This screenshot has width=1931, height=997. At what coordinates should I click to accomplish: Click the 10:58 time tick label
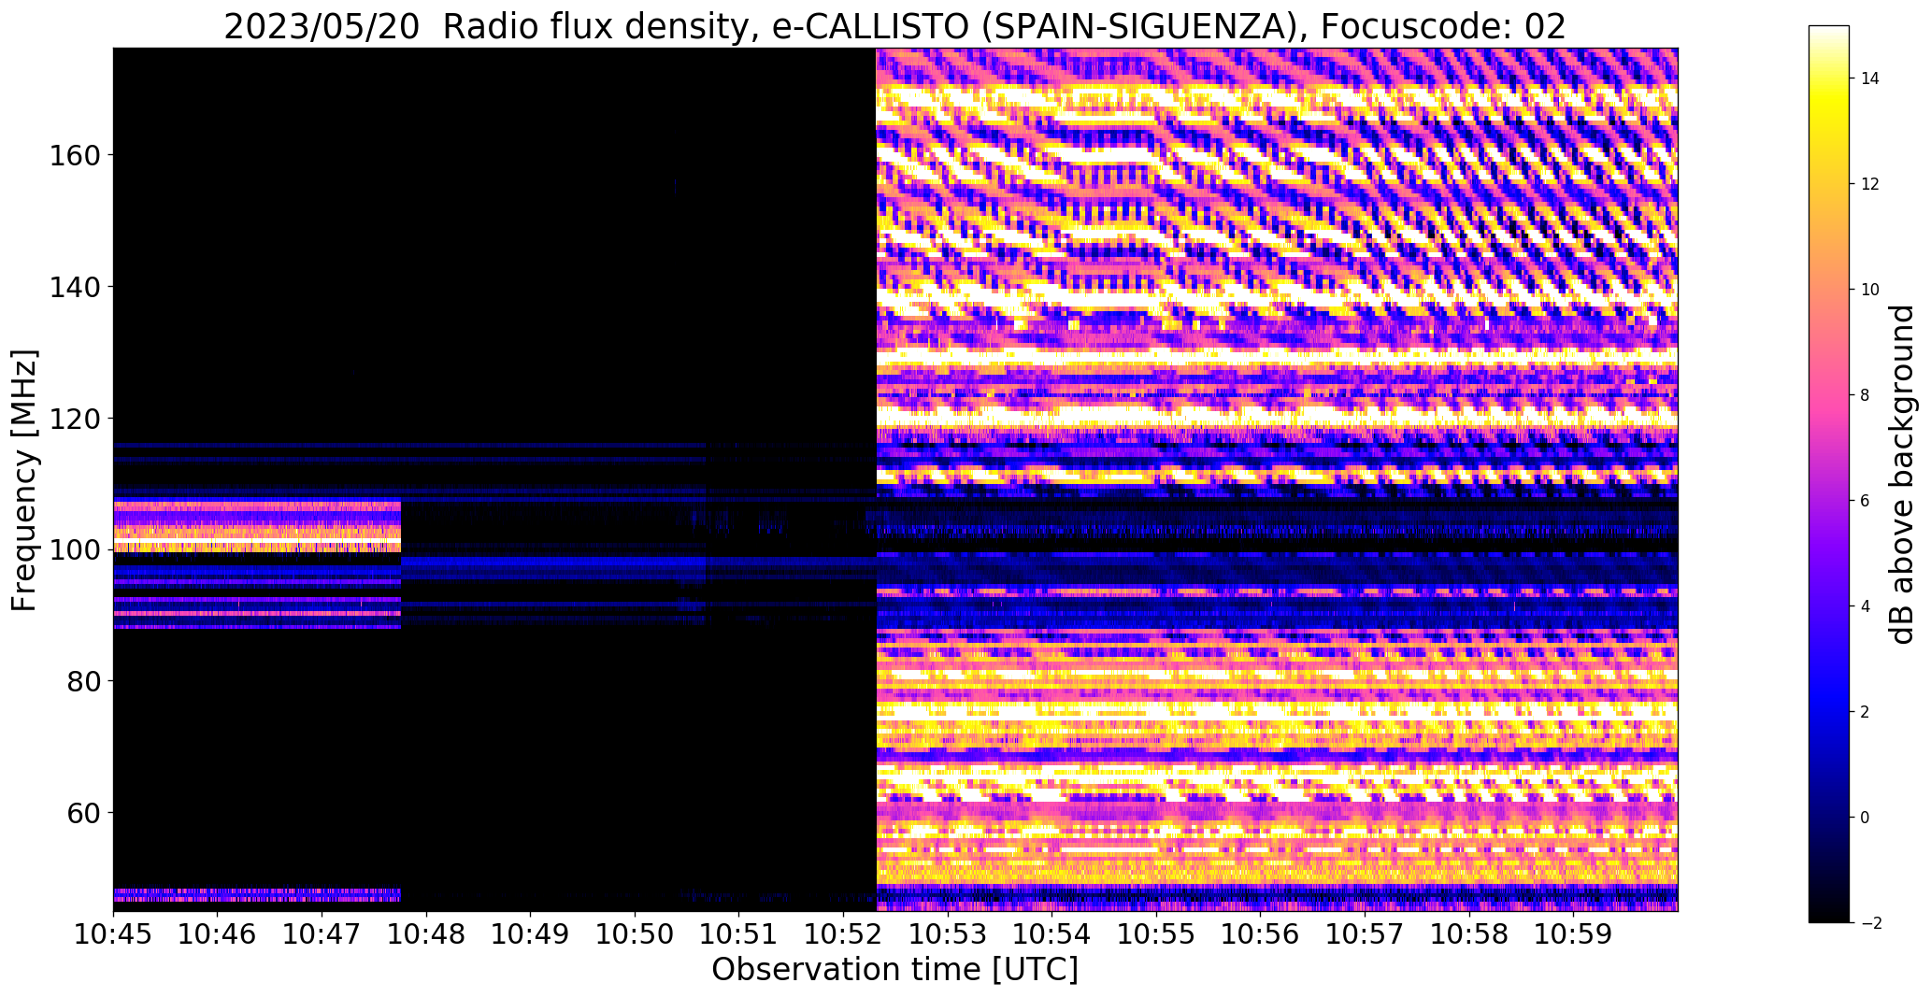[x=1469, y=933]
